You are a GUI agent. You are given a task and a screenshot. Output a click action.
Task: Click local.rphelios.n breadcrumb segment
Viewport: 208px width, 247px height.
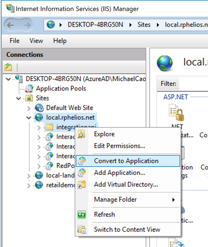click(186, 24)
